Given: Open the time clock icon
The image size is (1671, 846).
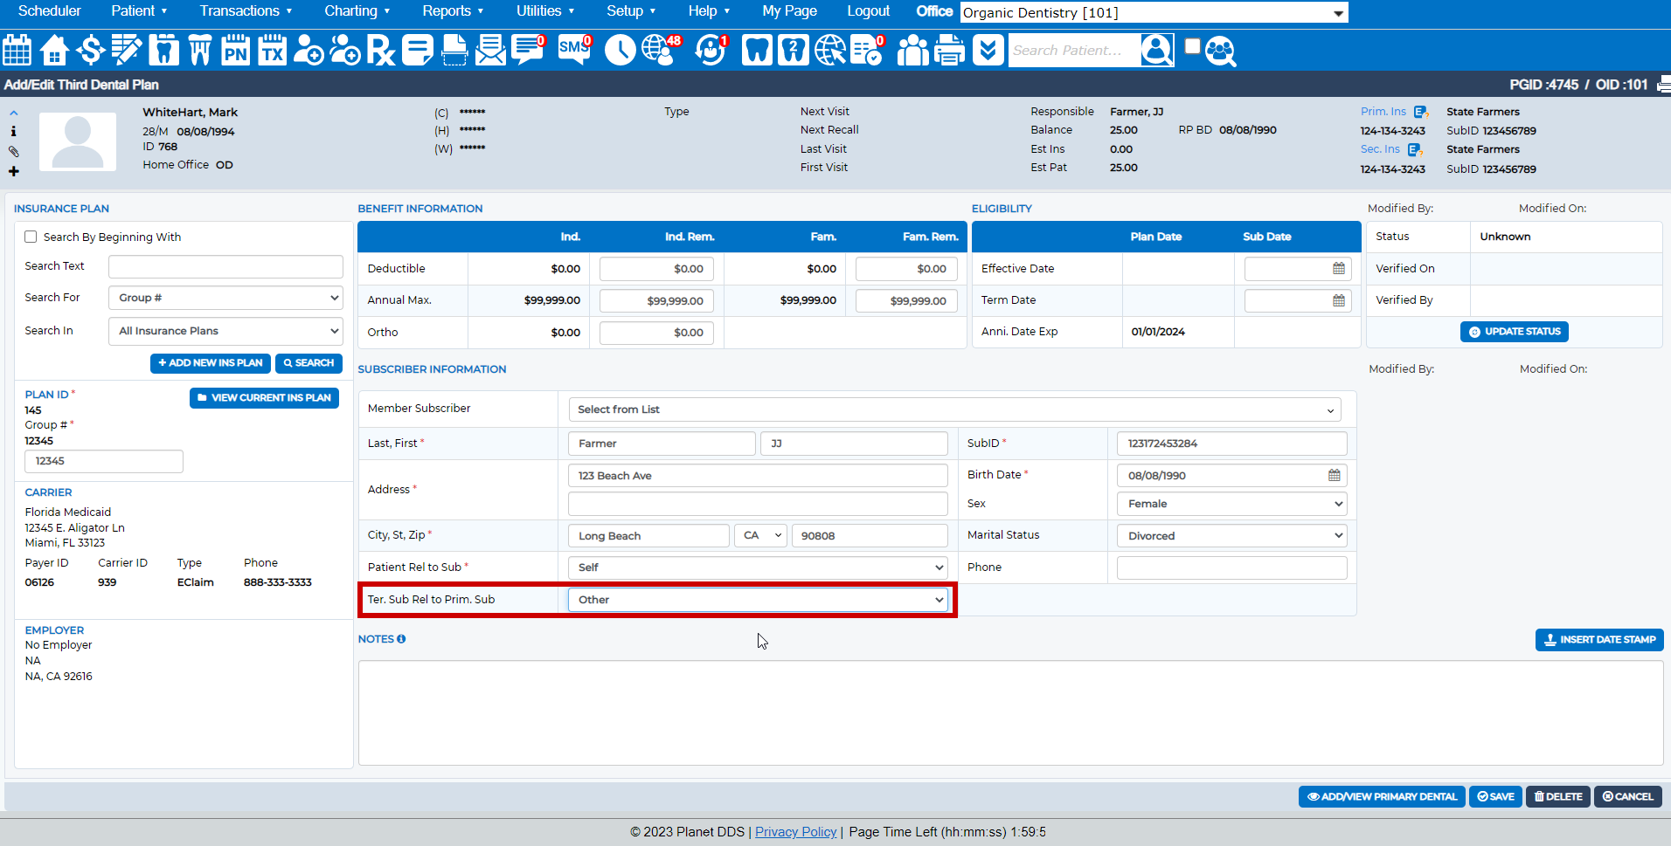Looking at the screenshot, I should [x=620, y=50].
